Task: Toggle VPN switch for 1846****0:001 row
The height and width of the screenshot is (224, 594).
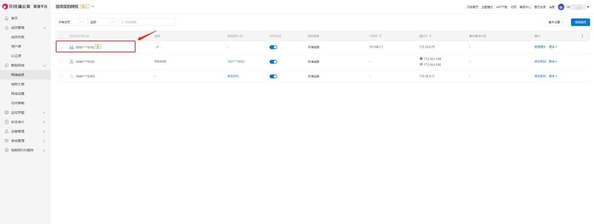Action: point(273,62)
